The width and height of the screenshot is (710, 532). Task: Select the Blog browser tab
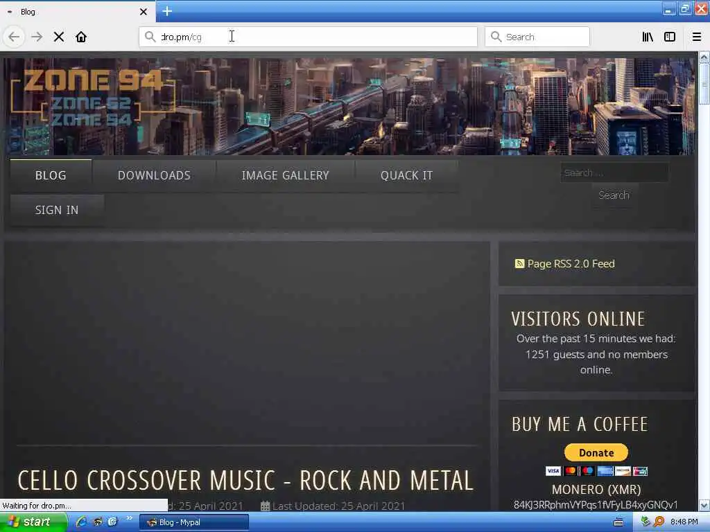(x=78, y=12)
